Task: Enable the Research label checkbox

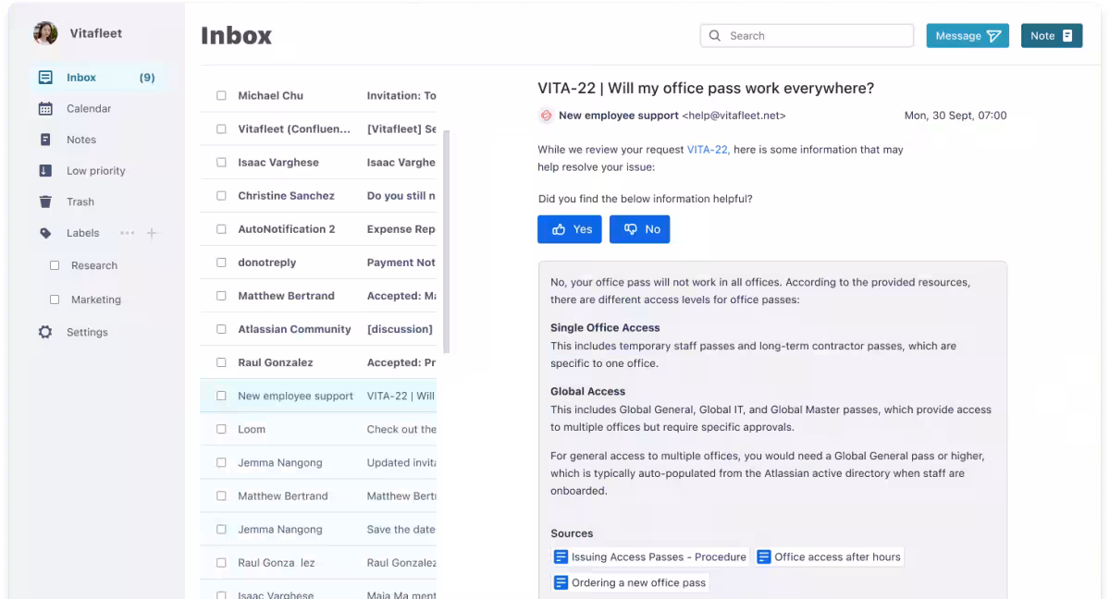Action: pos(54,265)
